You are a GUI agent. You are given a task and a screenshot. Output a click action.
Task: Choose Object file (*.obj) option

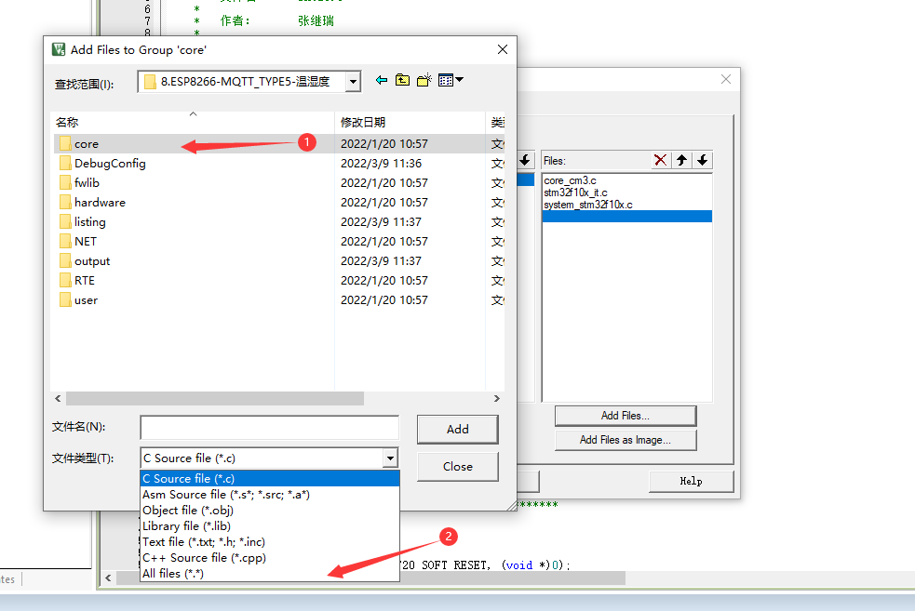pos(270,511)
